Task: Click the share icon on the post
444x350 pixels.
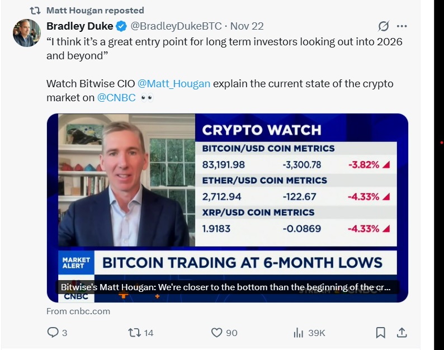Action: tap(402, 333)
